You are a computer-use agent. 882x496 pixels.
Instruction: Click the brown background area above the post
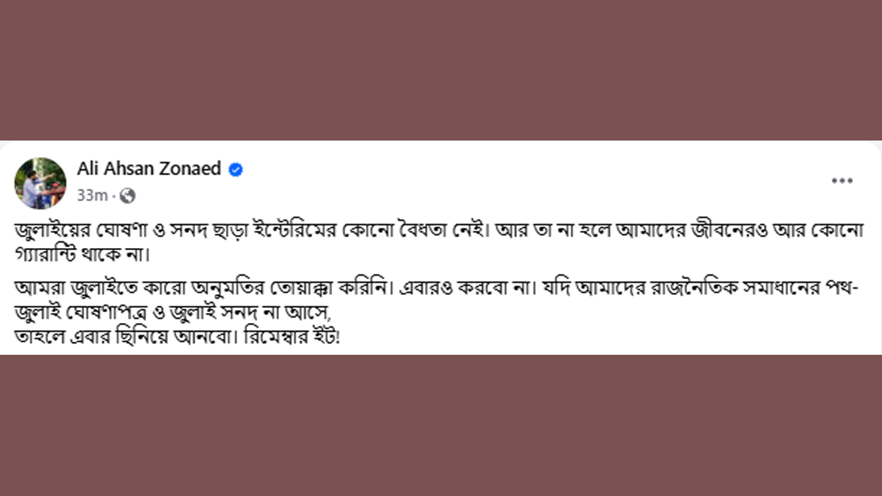(x=441, y=69)
